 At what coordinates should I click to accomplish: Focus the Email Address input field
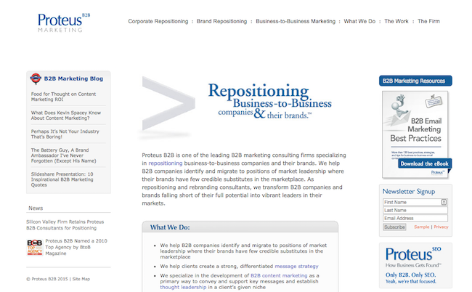[415, 218]
